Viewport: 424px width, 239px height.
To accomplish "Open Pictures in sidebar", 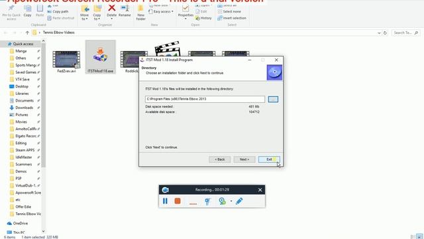I will click(22, 115).
